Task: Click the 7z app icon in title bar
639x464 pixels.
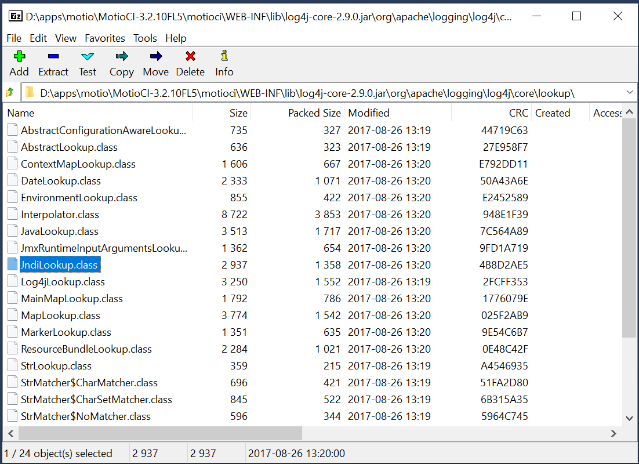Action: 16,16
